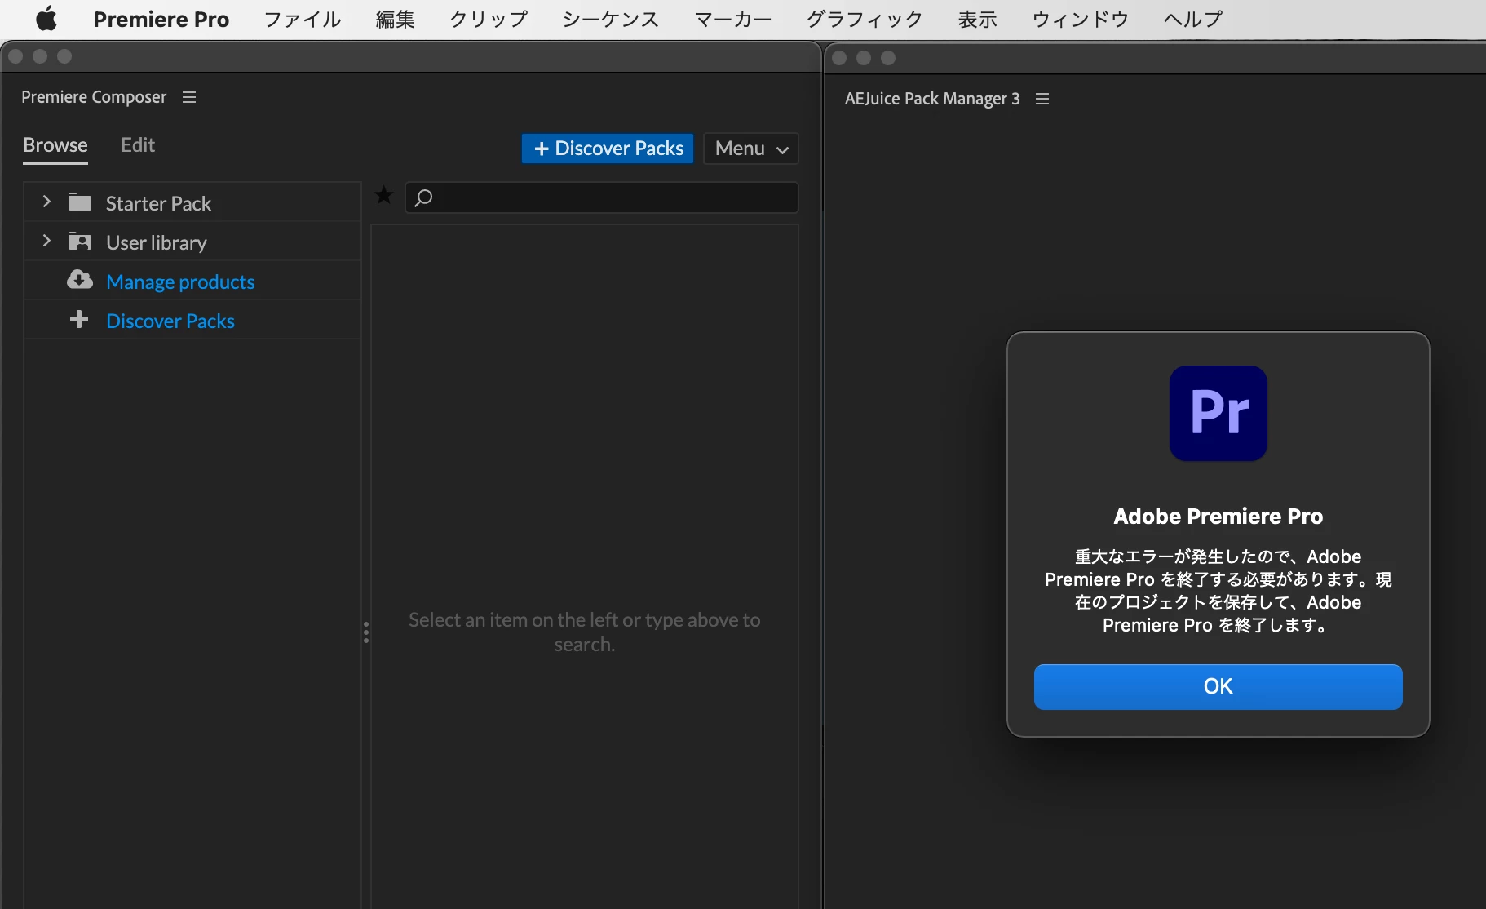Expand the Starter Pack folder chevron
1486x909 pixels.
coord(46,202)
